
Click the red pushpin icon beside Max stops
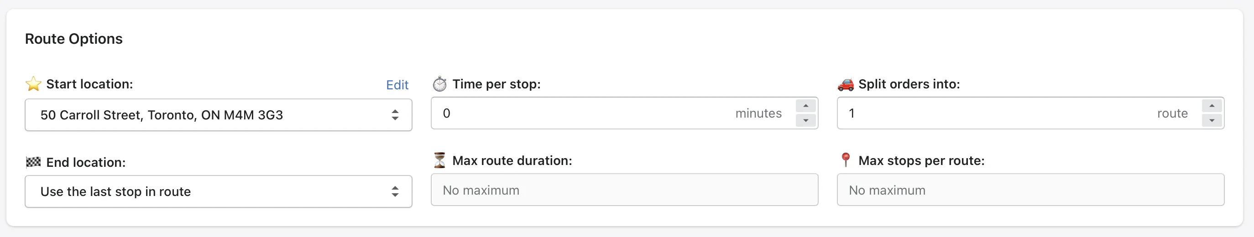[846, 160]
